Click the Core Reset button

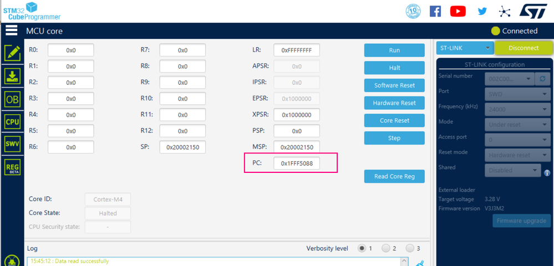pos(394,120)
